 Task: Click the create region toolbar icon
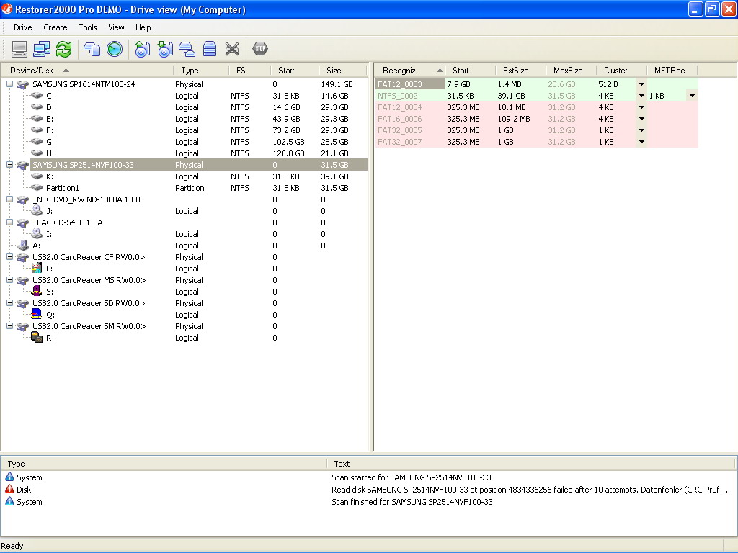187,49
